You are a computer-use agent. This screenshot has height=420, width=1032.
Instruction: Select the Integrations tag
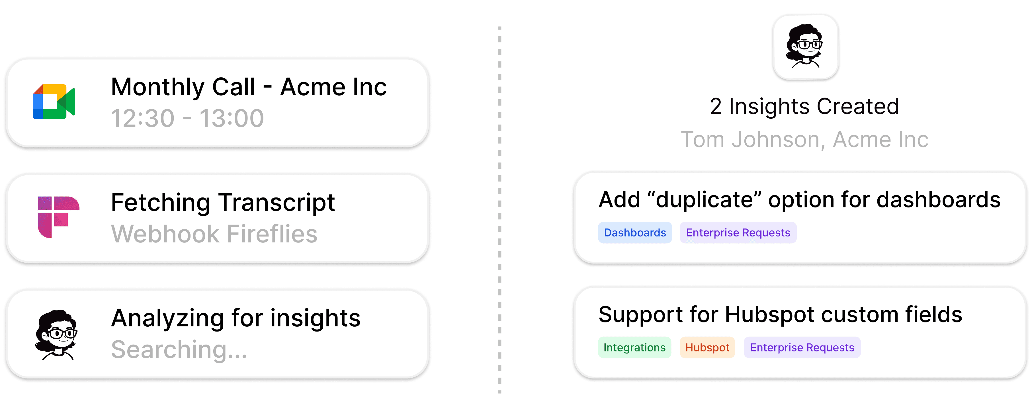tap(634, 347)
